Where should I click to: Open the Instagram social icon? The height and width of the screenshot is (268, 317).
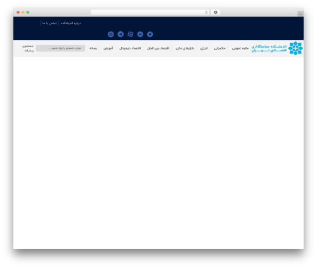point(111,34)
